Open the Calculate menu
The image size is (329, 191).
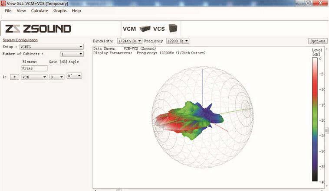(x=39, y=11)
